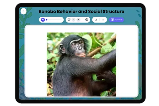
Task: Increase font size with plus button
Action: [x=78, y=20]
